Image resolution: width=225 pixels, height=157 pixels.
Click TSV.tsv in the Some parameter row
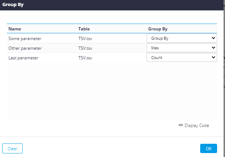click(x=85, y=39)
